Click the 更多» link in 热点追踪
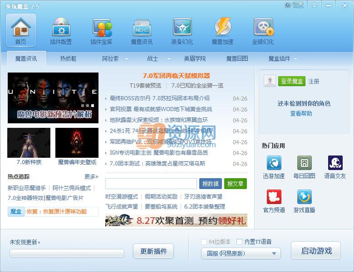 (91, 177)
